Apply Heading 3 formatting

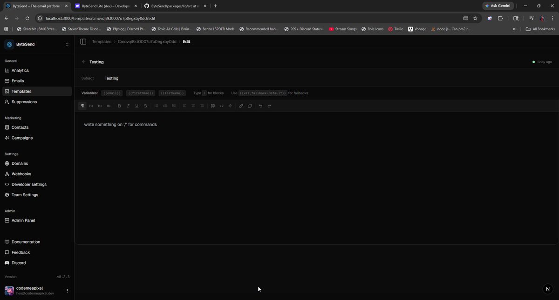(x=109, y=106)
